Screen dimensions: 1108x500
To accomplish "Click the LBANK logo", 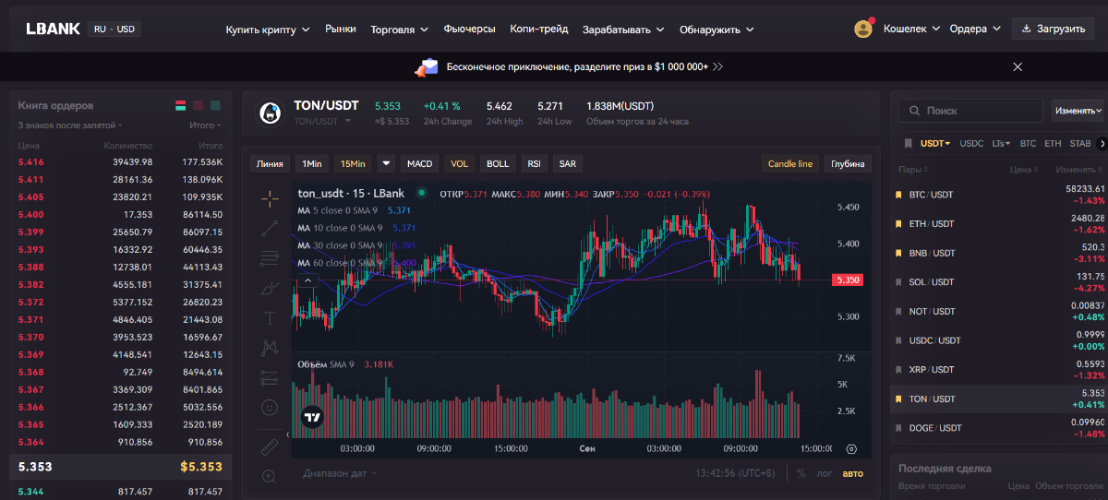I will point(53,29).
